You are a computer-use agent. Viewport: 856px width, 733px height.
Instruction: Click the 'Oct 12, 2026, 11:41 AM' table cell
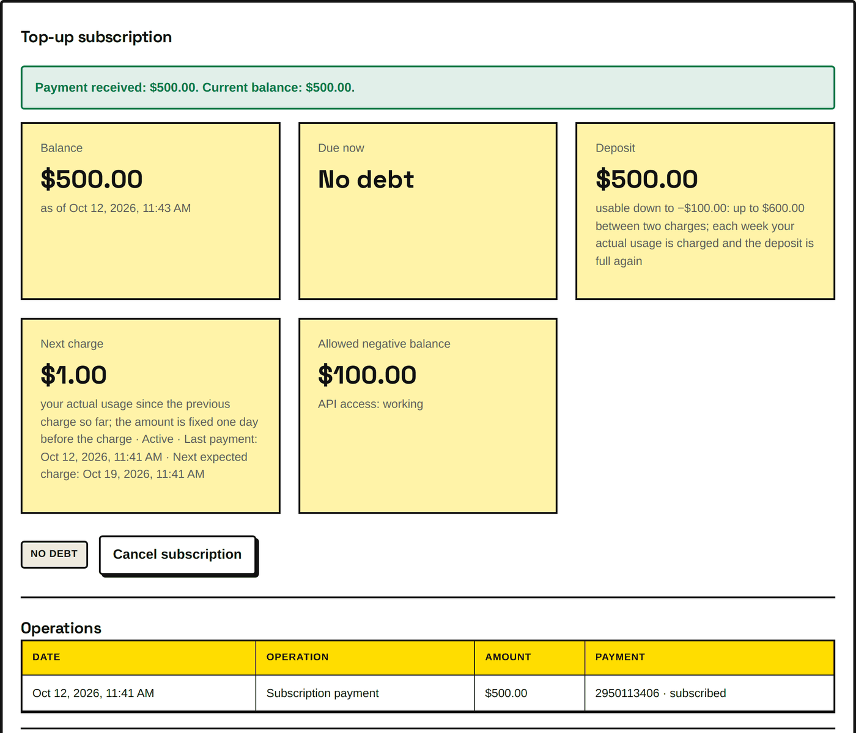(139, 693)
